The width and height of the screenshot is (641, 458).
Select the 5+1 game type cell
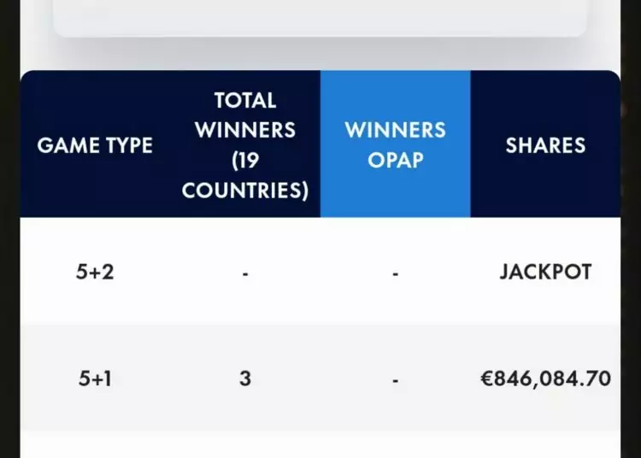click(95, 378)
